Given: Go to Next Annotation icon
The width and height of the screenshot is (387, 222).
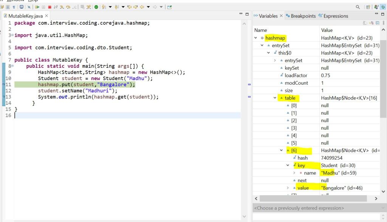Looking at the screenshot, I should click(104, 7).
